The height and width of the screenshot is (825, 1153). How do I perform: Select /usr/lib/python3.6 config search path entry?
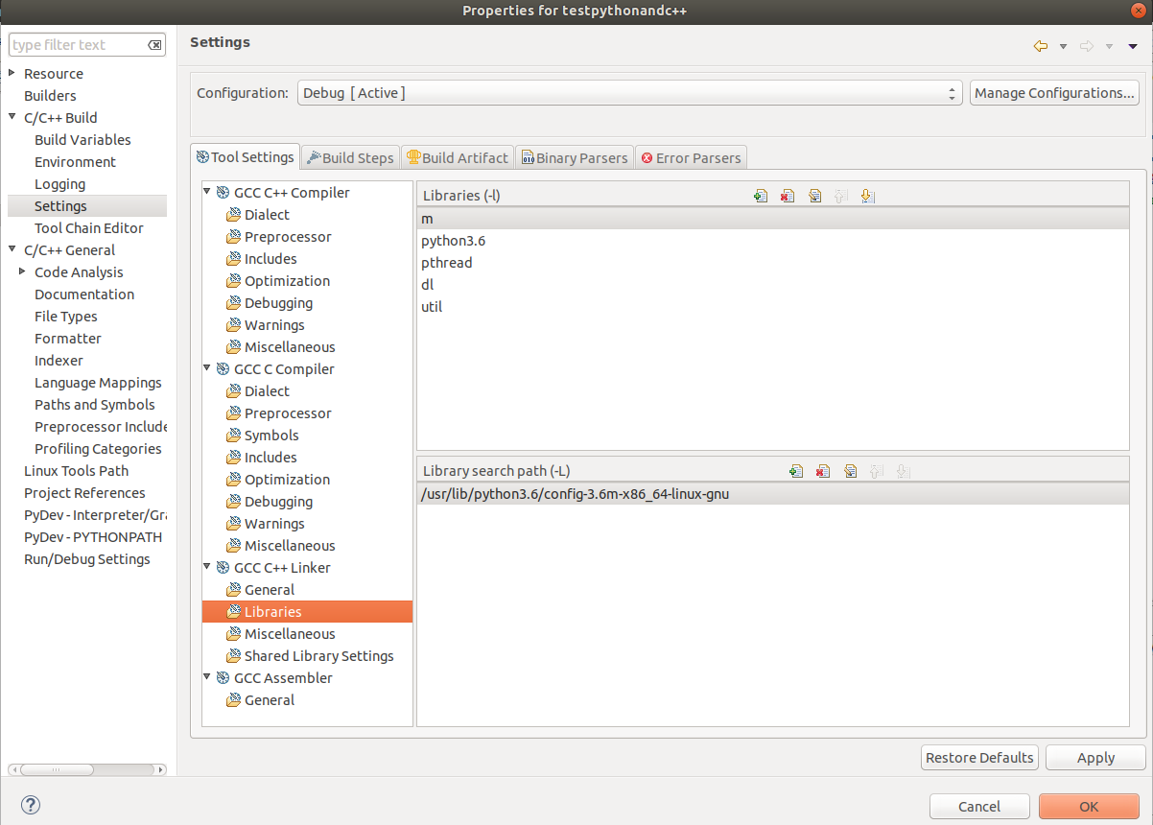[x=773, y=494]
